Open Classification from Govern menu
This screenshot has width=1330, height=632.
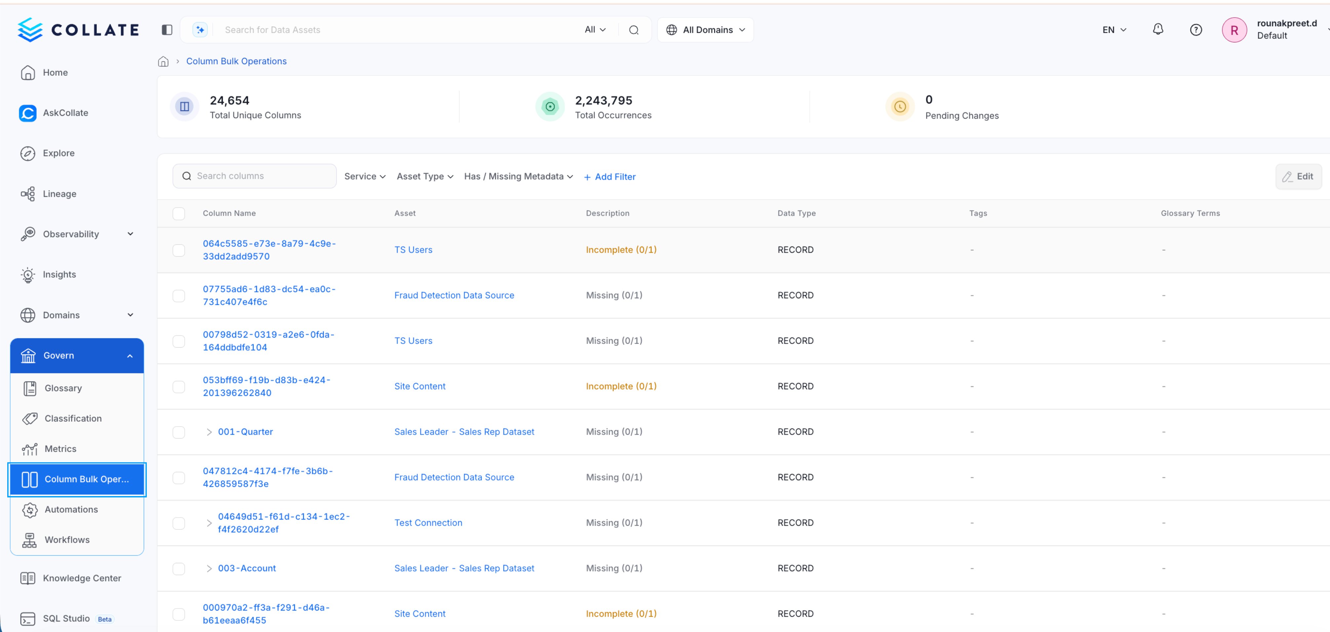77,419
